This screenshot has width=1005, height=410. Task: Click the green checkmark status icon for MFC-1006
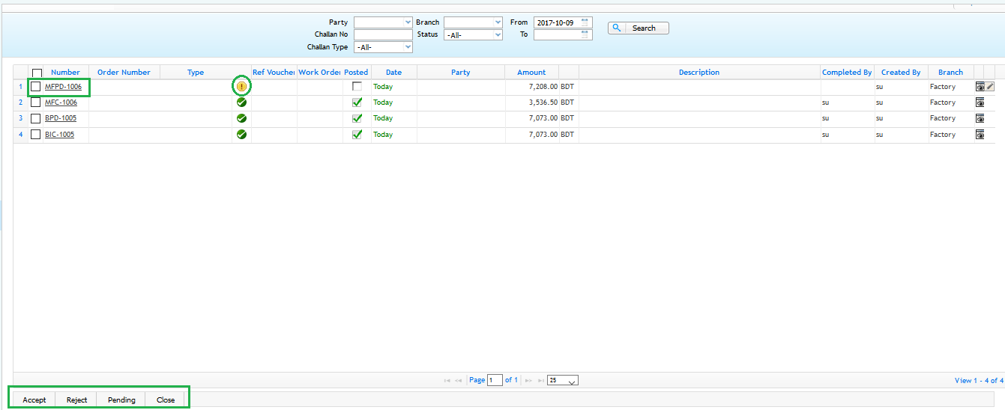tap(241, 102)
